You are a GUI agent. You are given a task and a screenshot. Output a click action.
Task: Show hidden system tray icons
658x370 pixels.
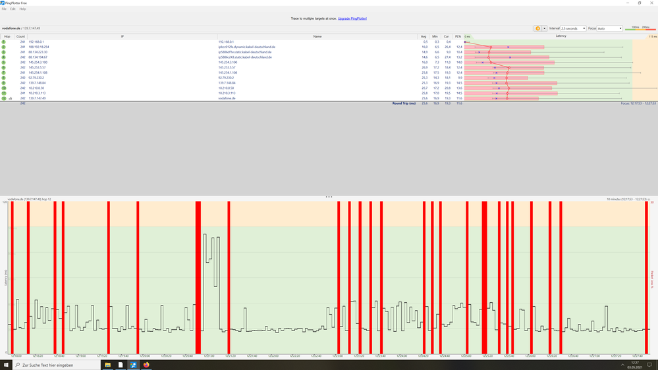point(622,365)
